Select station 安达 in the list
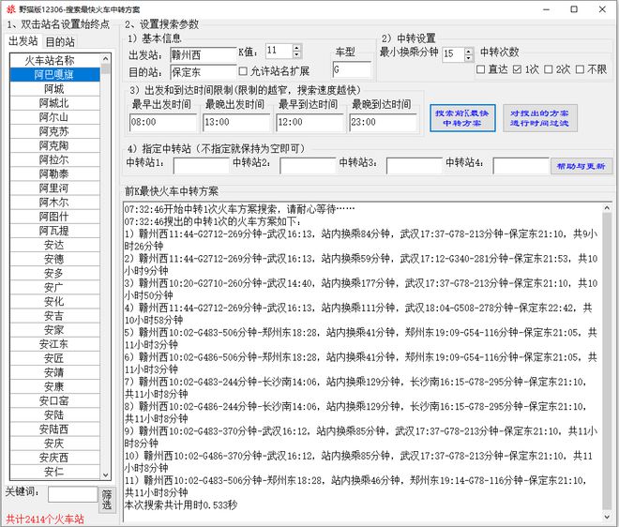 click(54, 245)
